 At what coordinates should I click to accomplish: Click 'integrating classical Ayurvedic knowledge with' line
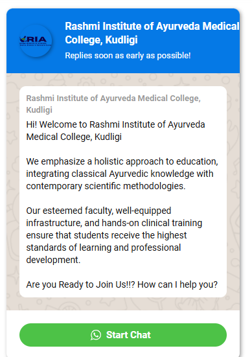pos(120,174)
